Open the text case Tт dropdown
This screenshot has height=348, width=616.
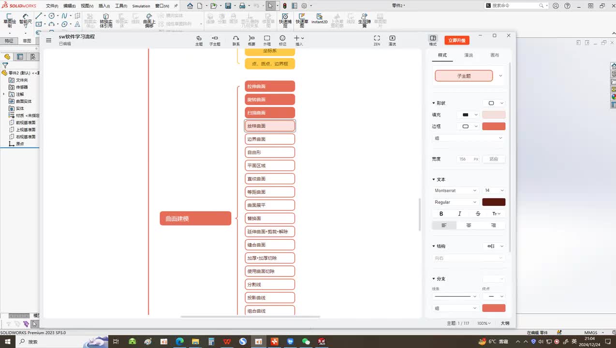(496, 214)
